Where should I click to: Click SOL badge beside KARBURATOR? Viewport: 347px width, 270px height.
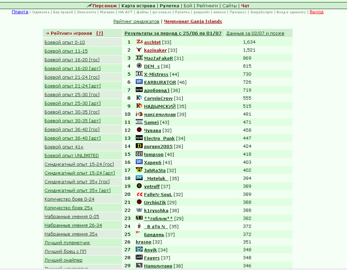click(x=139, y=82)
